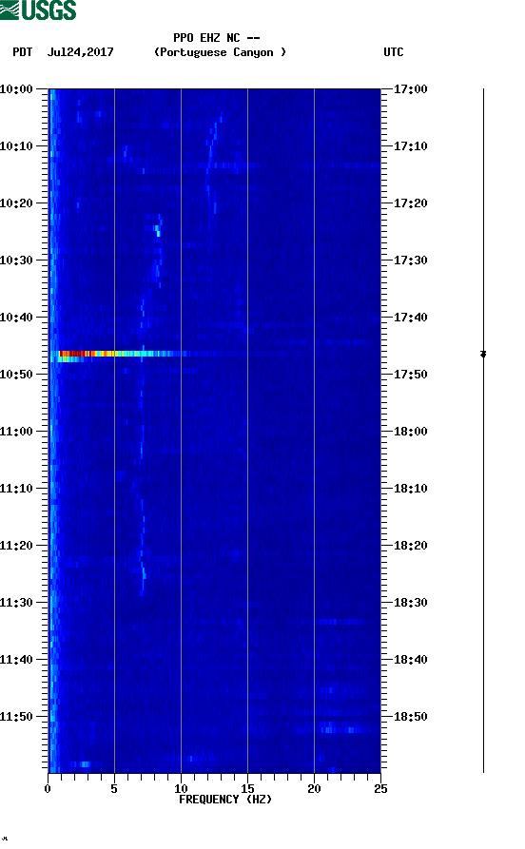Click the 17:40 UTC time label
Viewport: 525px width, 849px height.
click(x=410, y=317)
